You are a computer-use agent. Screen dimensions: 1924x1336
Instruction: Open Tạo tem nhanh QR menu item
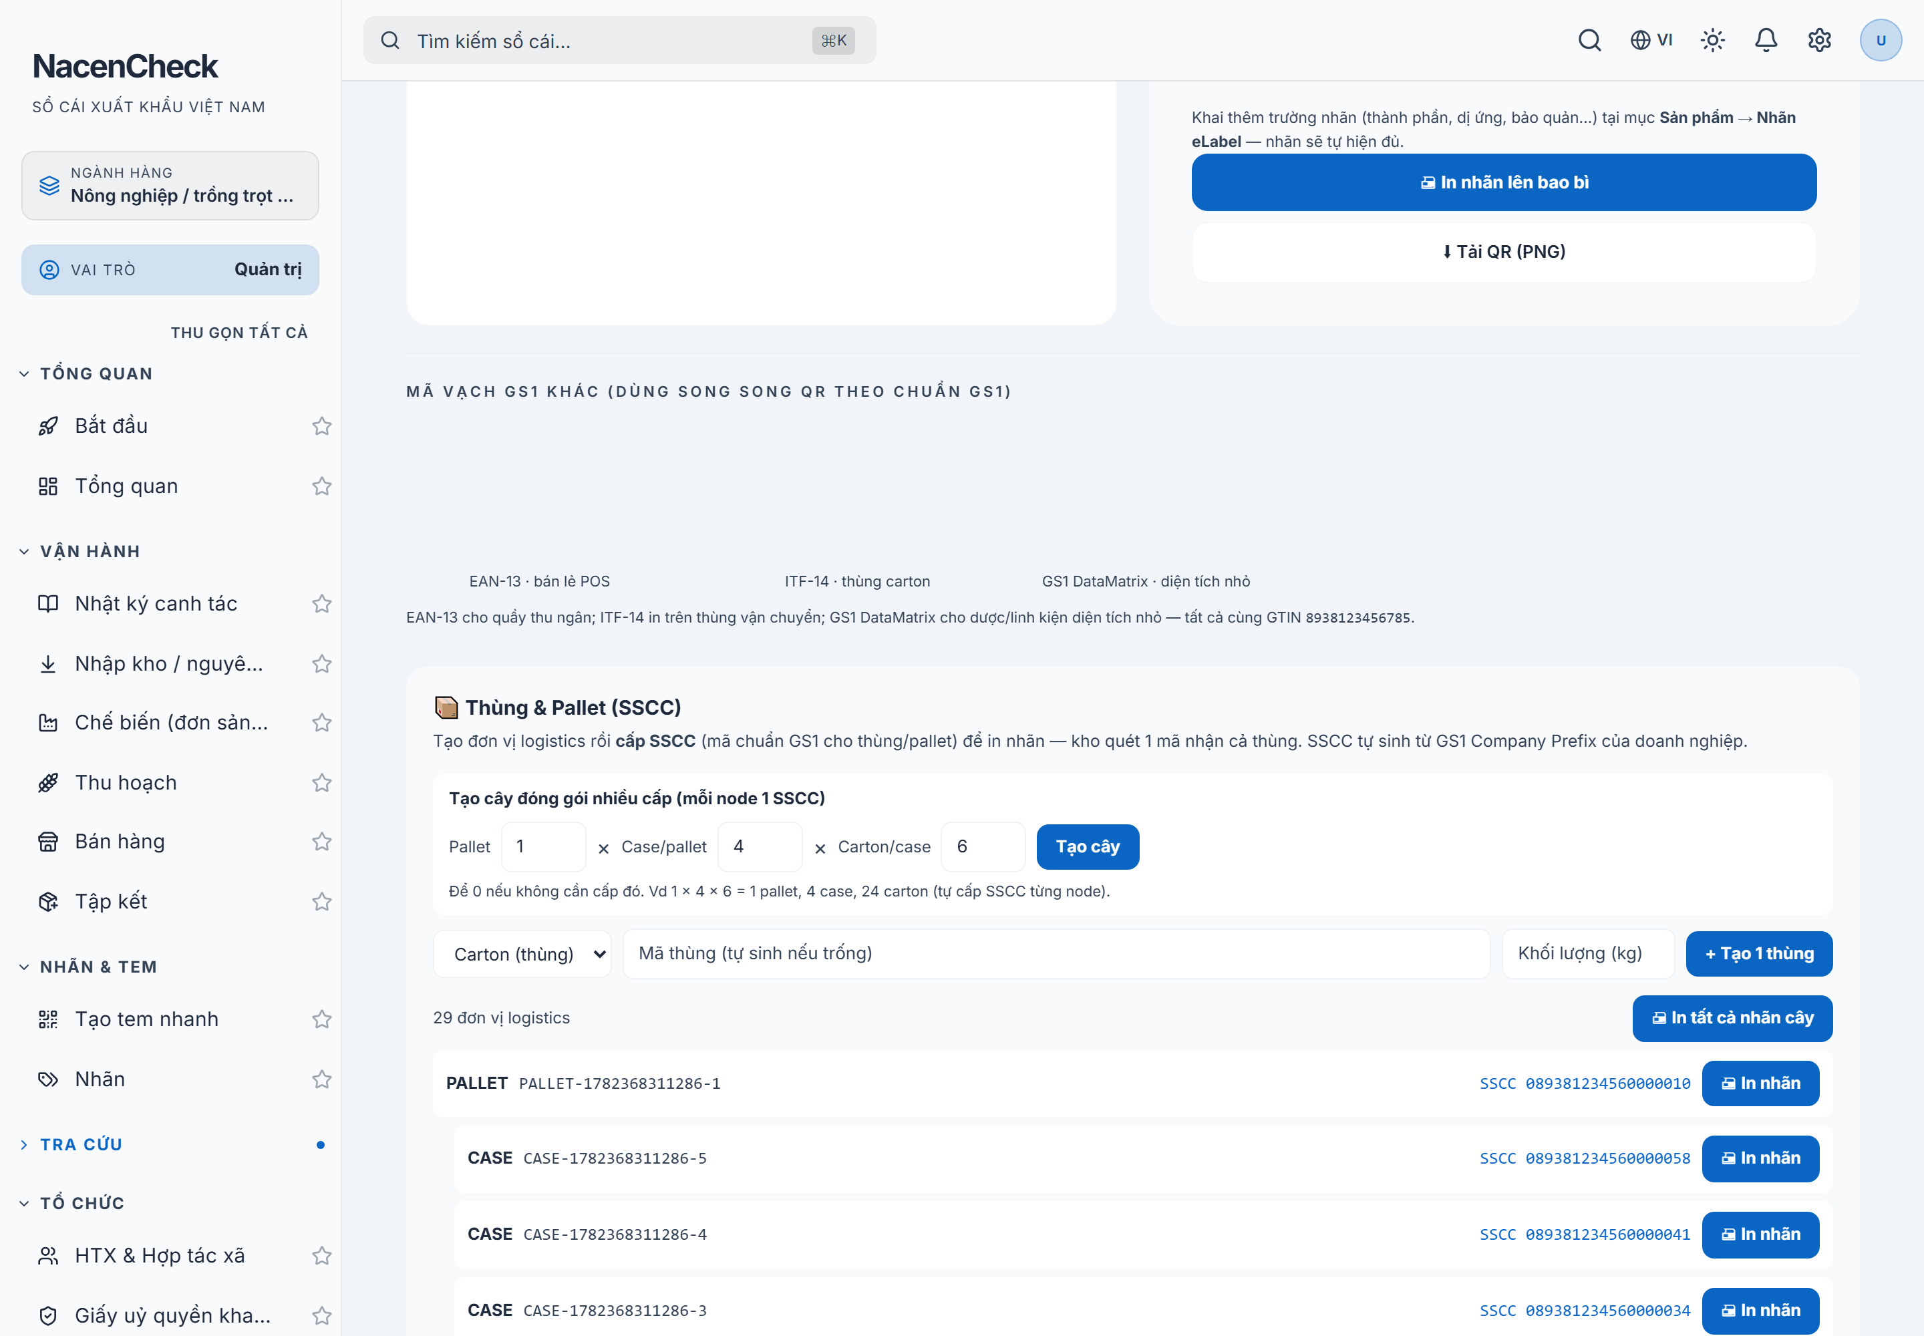coord(168,1019)
